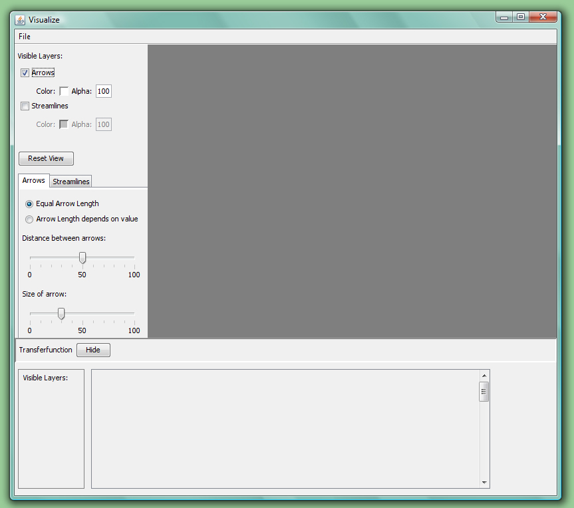This screenshot has height=508, width=574.
Task: Click the Arrows Alpha input field
Action: pyautogui.click(x=104, y=91)
